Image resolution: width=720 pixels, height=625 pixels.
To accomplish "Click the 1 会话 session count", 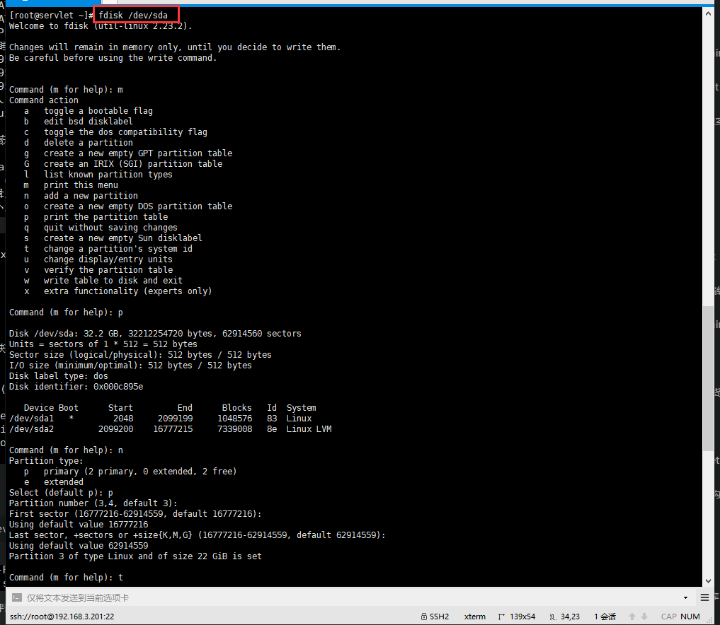I will point(605,617).
